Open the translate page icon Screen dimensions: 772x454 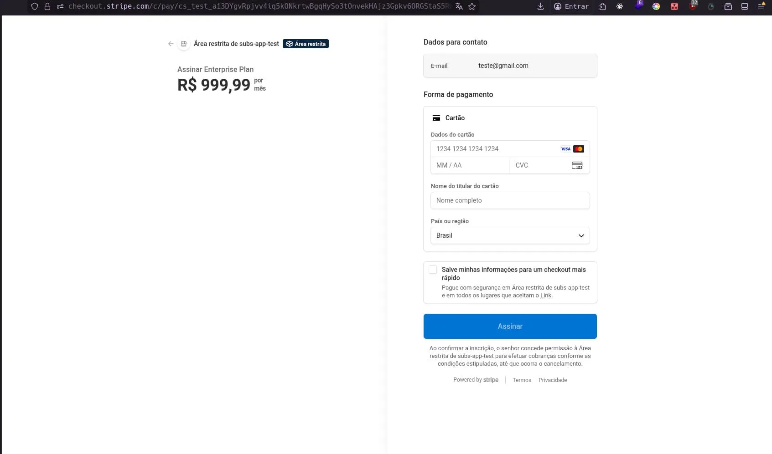coord(459,6)
